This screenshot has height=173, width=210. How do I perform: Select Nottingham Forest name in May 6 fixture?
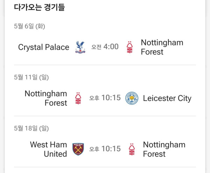(x=162, y=47)
